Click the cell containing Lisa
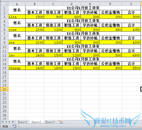The width and height of the screenshot is (142, 130). (x=17, y=17)
